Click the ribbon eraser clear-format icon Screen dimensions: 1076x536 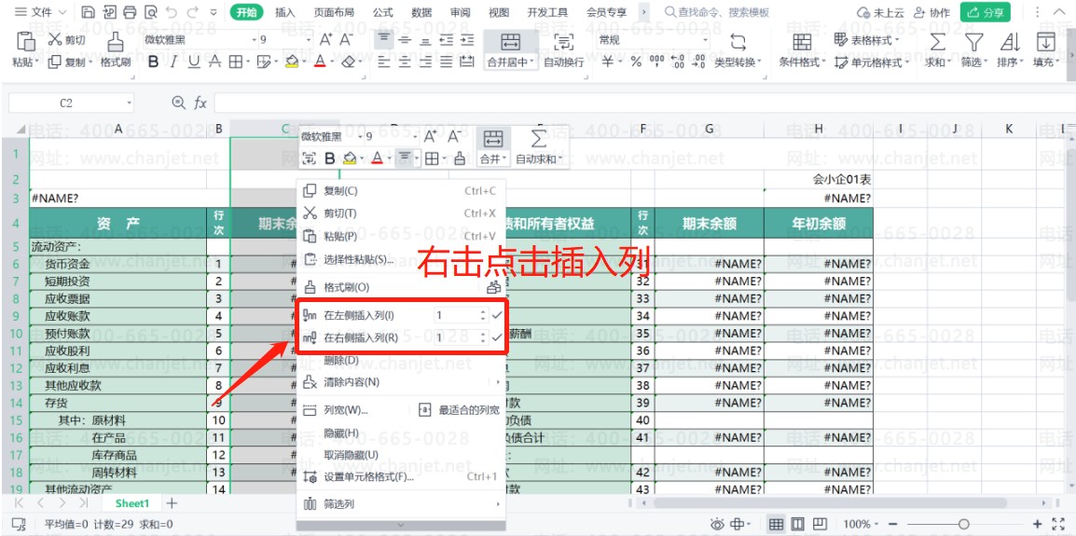[348, 62]
